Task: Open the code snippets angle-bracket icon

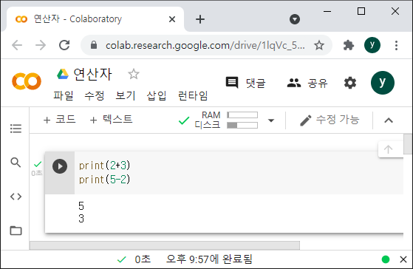Action: coord(16,197)
